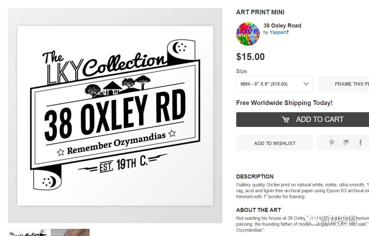Click the Free Worldwide Shipping Today text
Screen dimensions: 369x236
pyautogui.click(x=284, y=103)
